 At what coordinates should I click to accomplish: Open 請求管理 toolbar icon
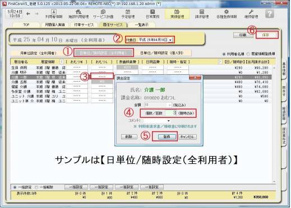pos(202,14)
